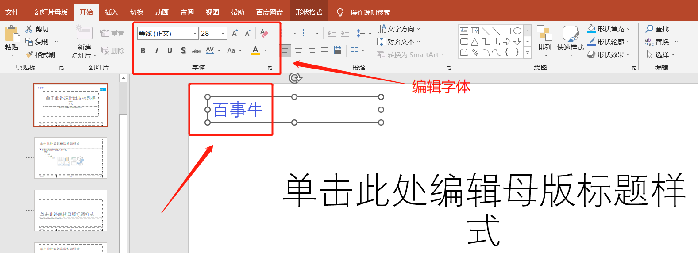Choose the rectangle shape in gallery
698x253 pixels.
(507, 31)
